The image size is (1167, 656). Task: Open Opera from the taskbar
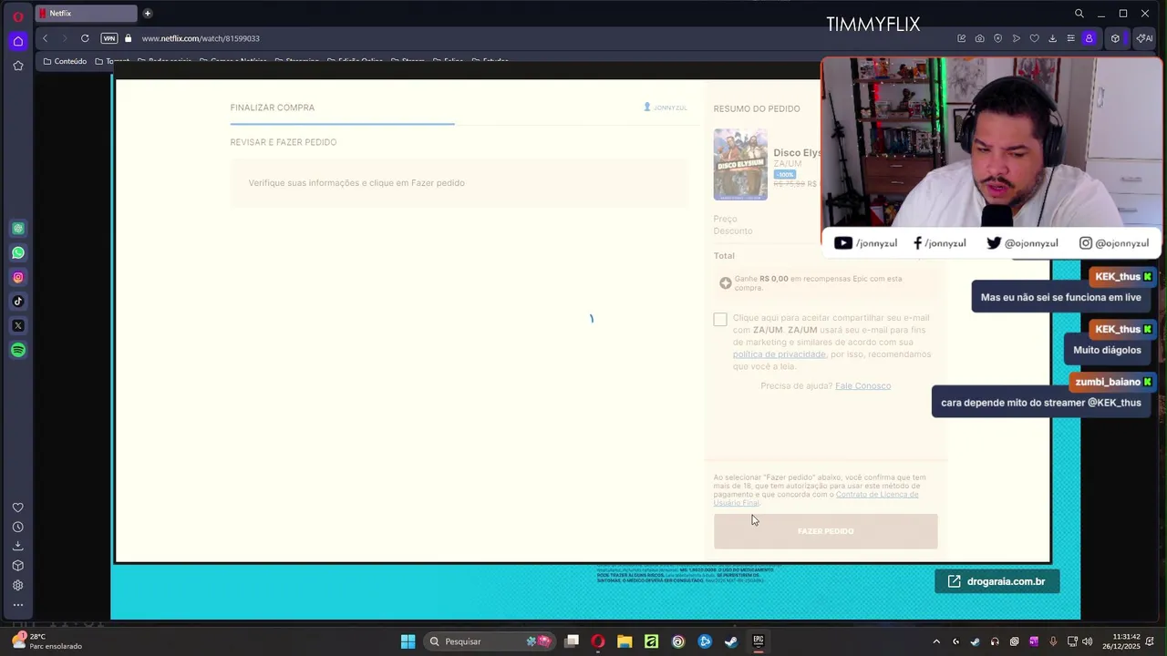598,641
